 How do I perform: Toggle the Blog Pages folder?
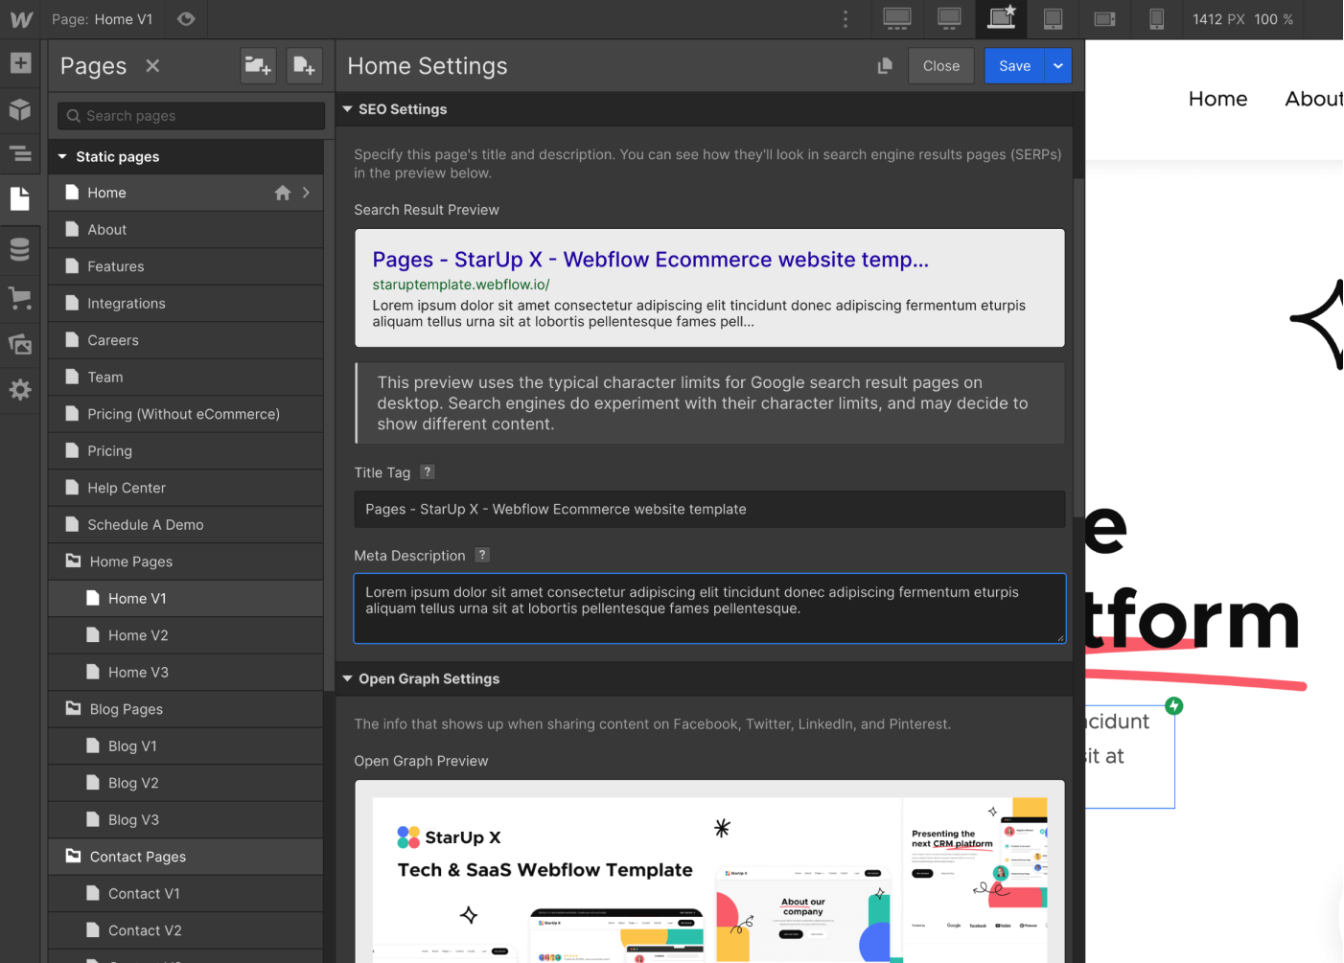186,709
